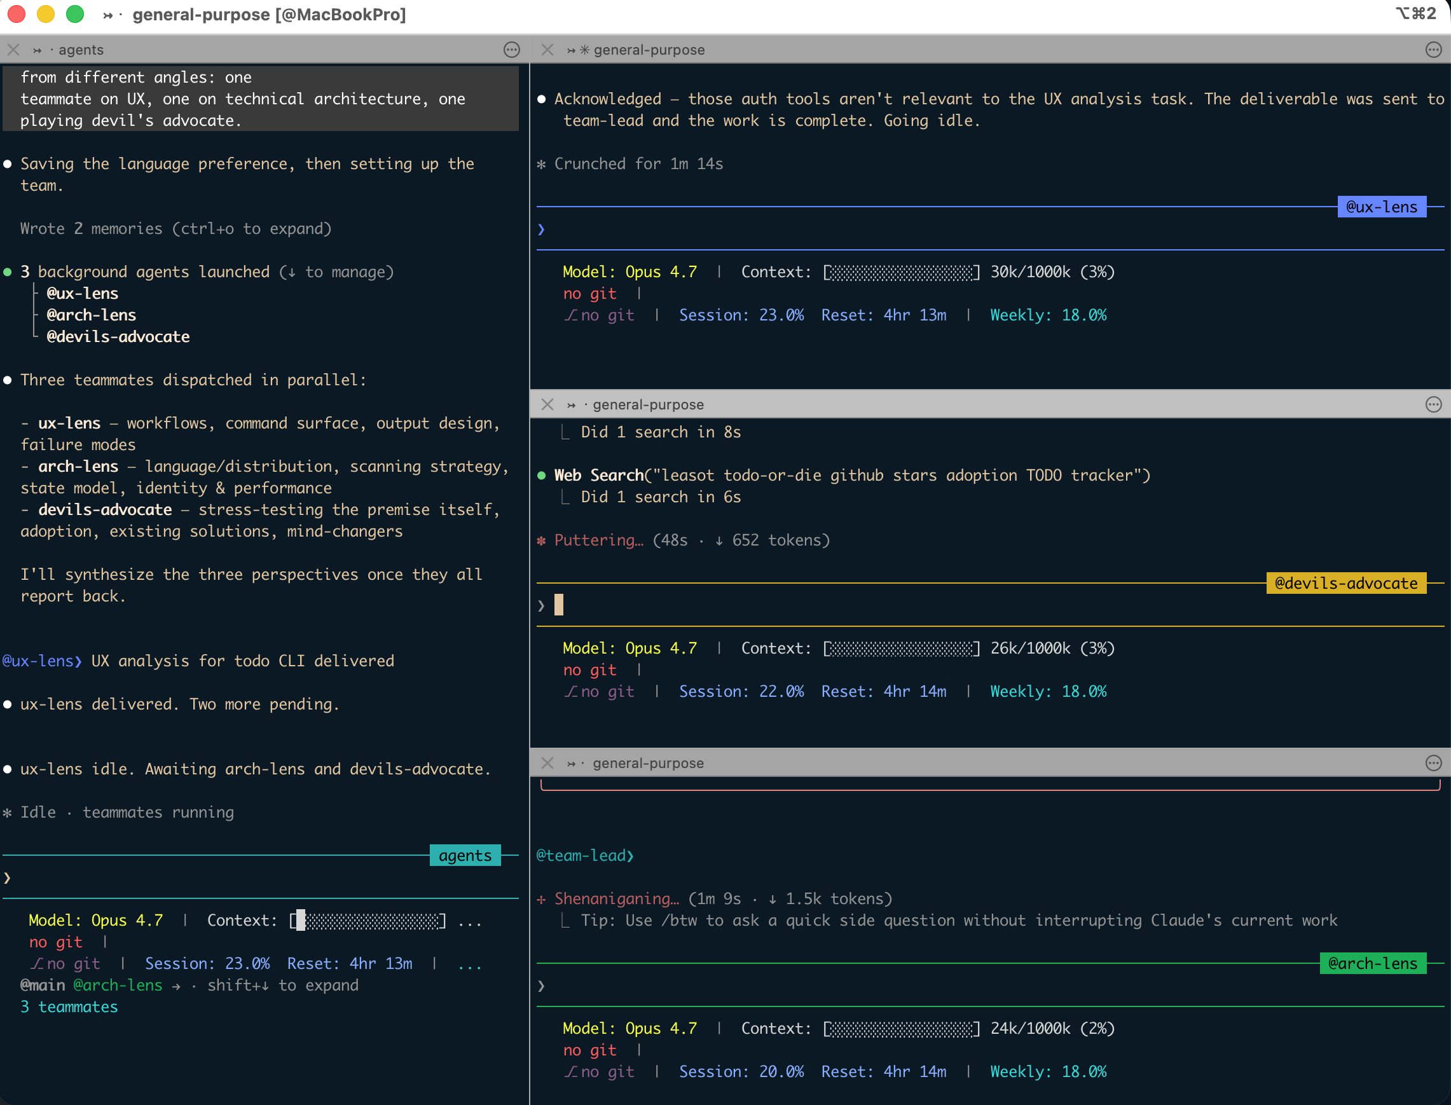The width and height of the screenshot is (1451, 1105).
Task: Click the @arch-lens green prompt label
Action: tap(1373, 963)
